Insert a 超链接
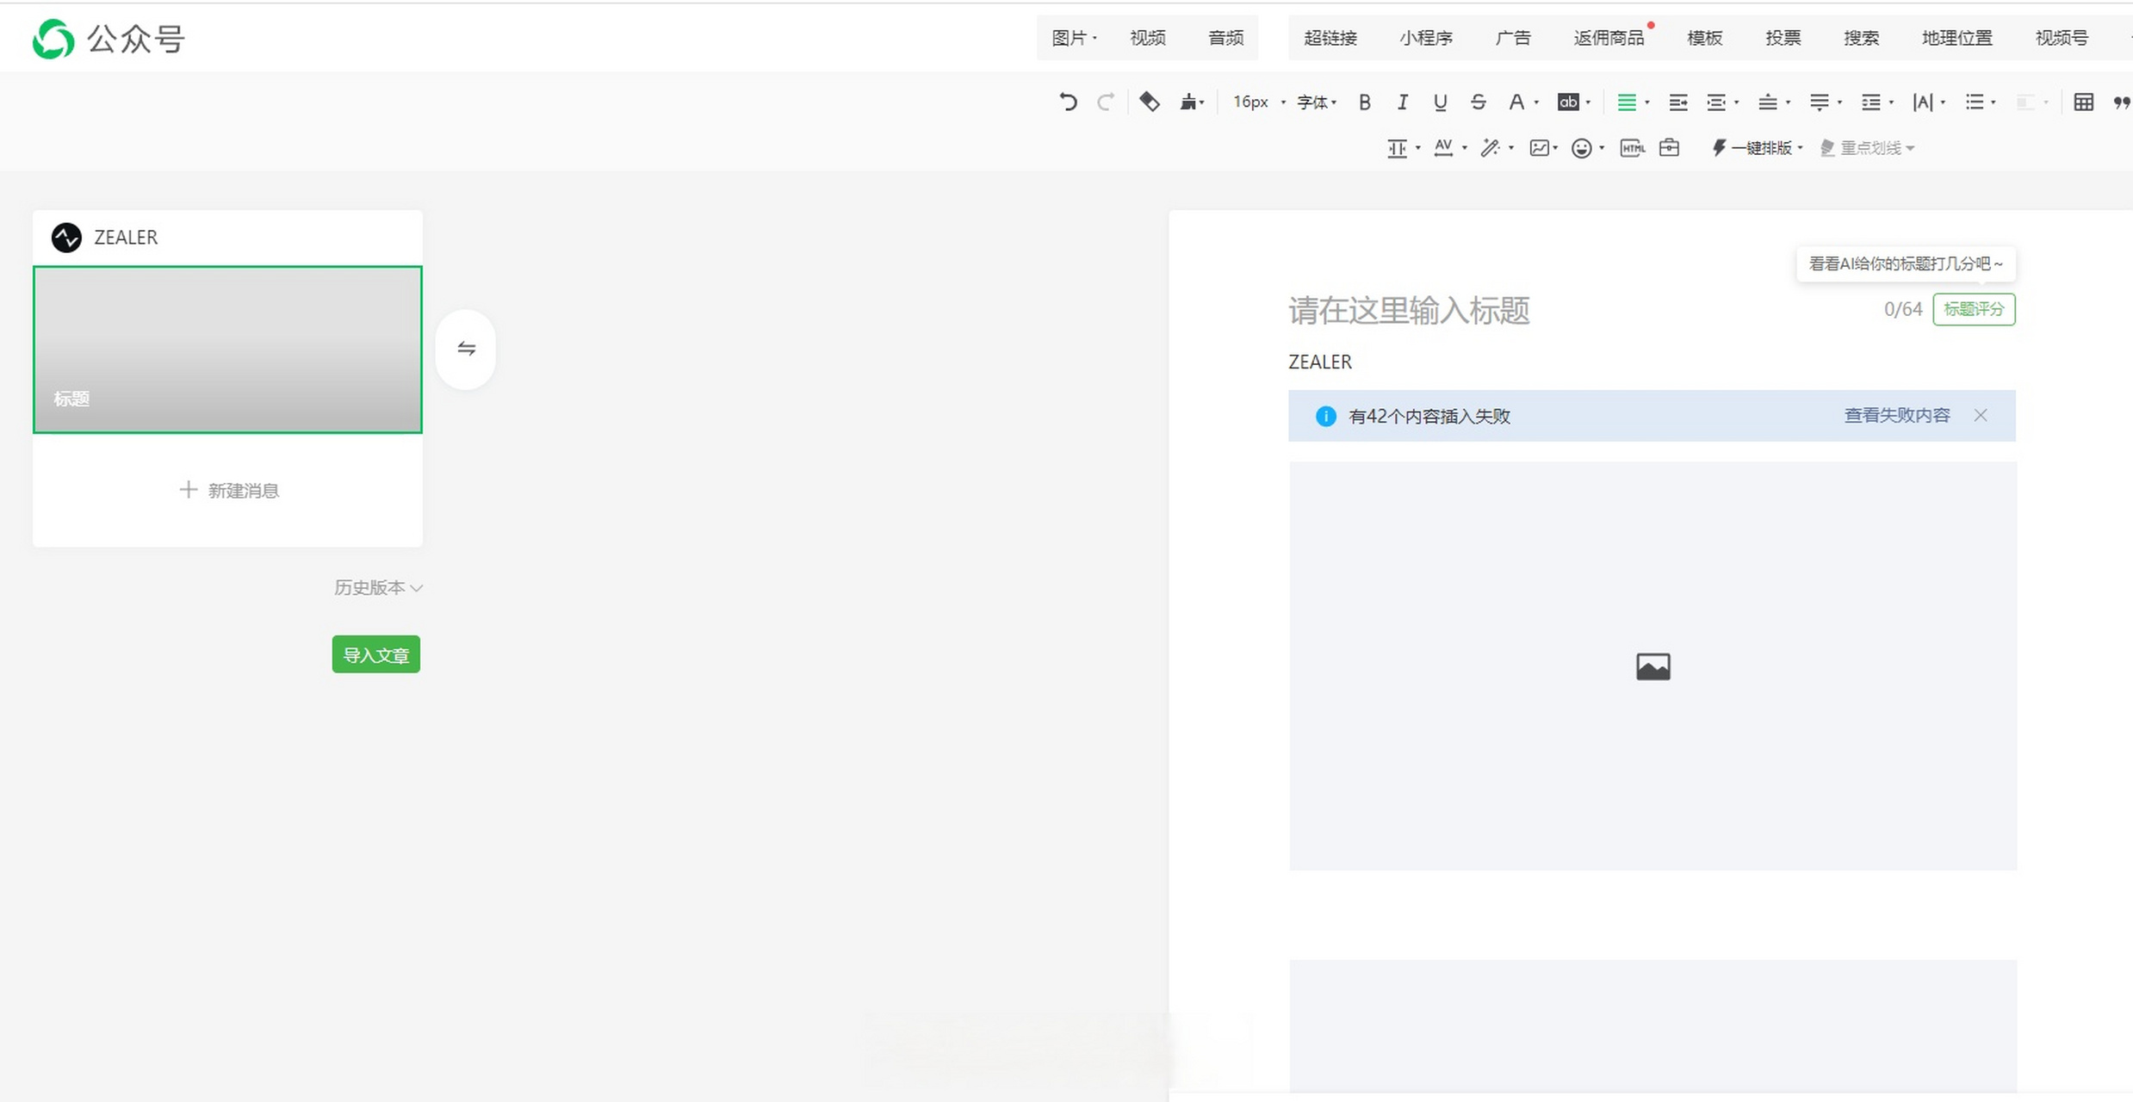Screen dimensions: 2133x1102 [1330, 38]
